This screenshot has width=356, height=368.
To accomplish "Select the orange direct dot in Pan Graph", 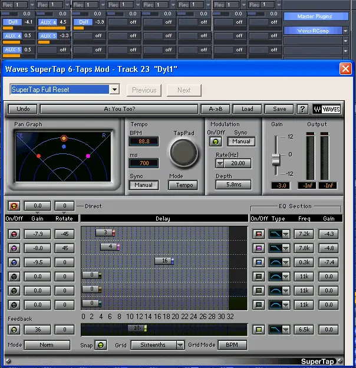I will 64,138.
